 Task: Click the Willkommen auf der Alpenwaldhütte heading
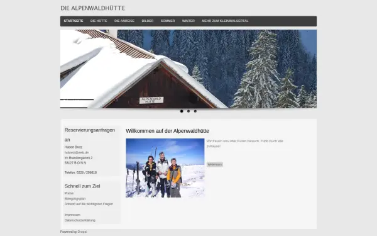[167, 131]
